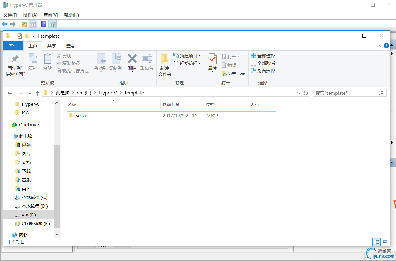Image resolution: width=396 pixels, height=261 pixels.
Task: Click 编辑 (Edit) in the ribbon
Action: point(229,65)
